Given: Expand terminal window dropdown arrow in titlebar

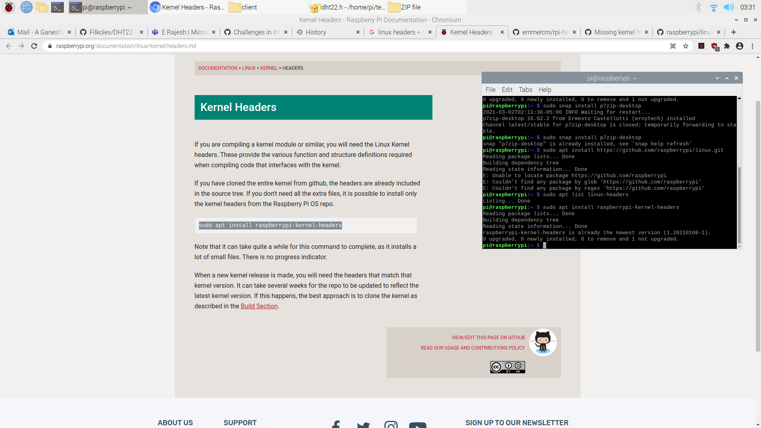Looking at the screenshot, I should (x=717, y=78).
